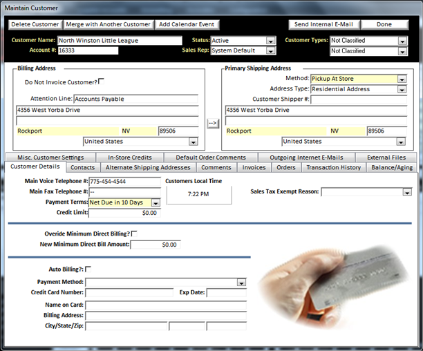This screenshot has height=351, width=423.
Task: Click the Credit Limit field
Action: 125,213
